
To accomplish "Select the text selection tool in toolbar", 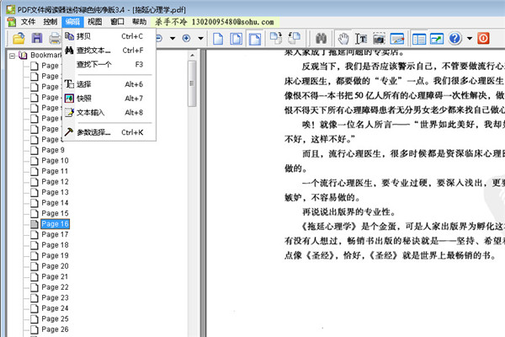I will click(361, 39).
